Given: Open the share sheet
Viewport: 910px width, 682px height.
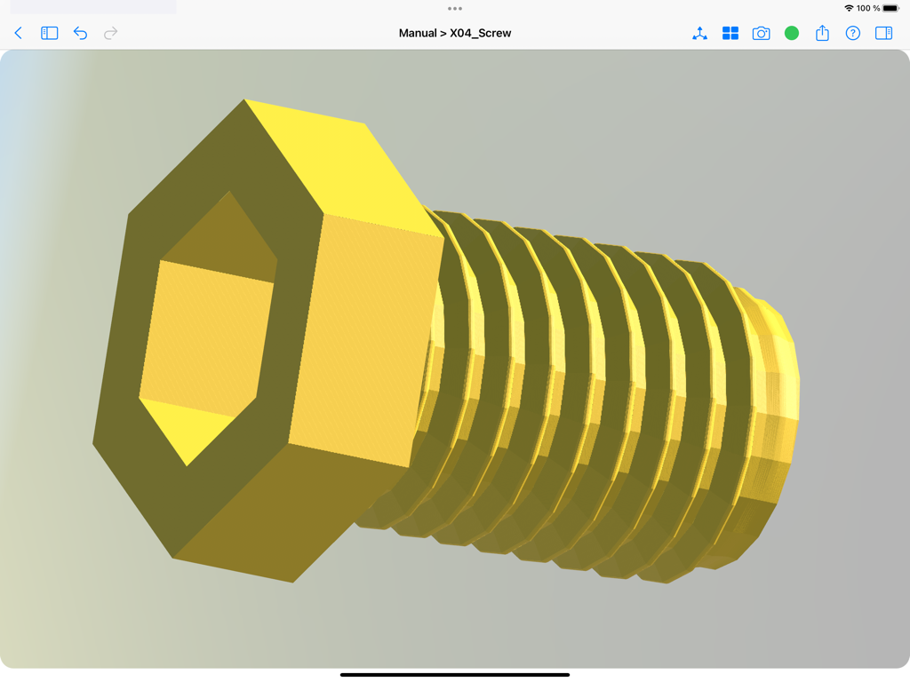Looking at the screenshot, I should (822, 33).
